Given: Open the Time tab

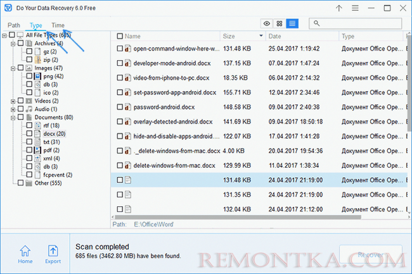Looking at the screenshot, I should [58, 25].
